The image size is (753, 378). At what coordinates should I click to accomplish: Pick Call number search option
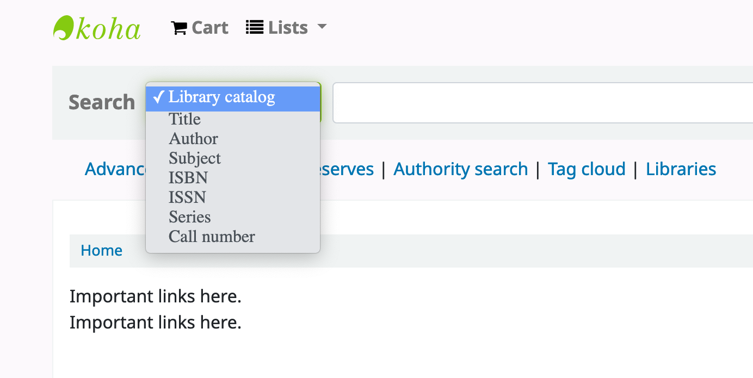(212, 237)
